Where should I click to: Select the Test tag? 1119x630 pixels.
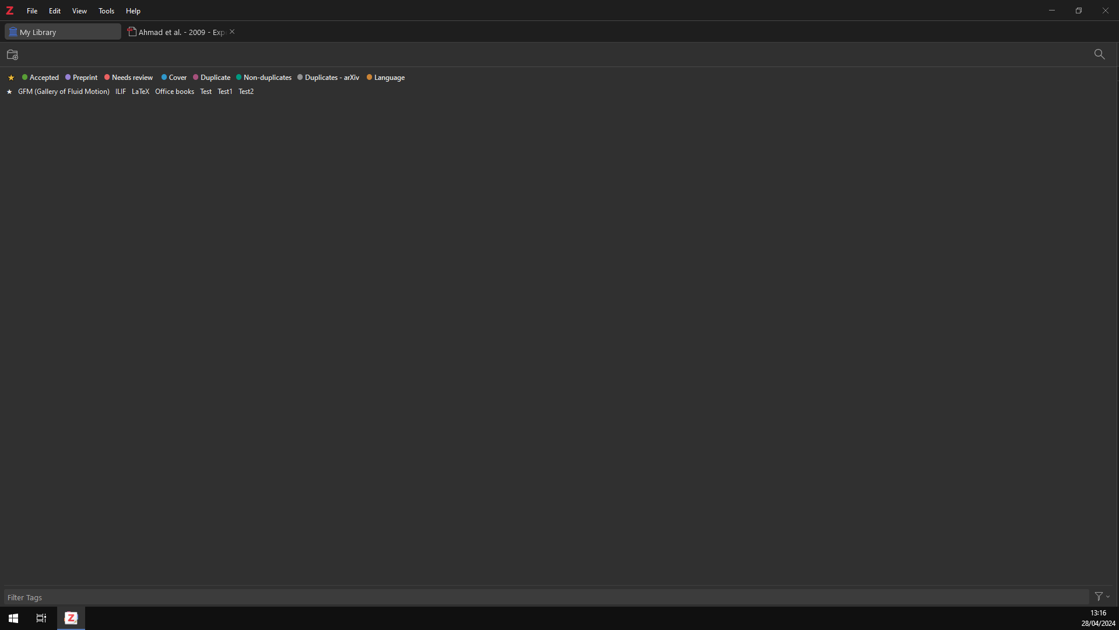coord(206,92)
